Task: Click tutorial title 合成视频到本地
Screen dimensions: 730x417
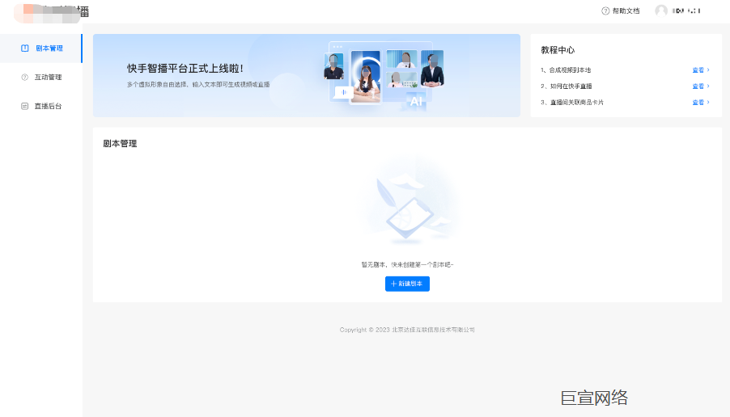Action: 570,70
